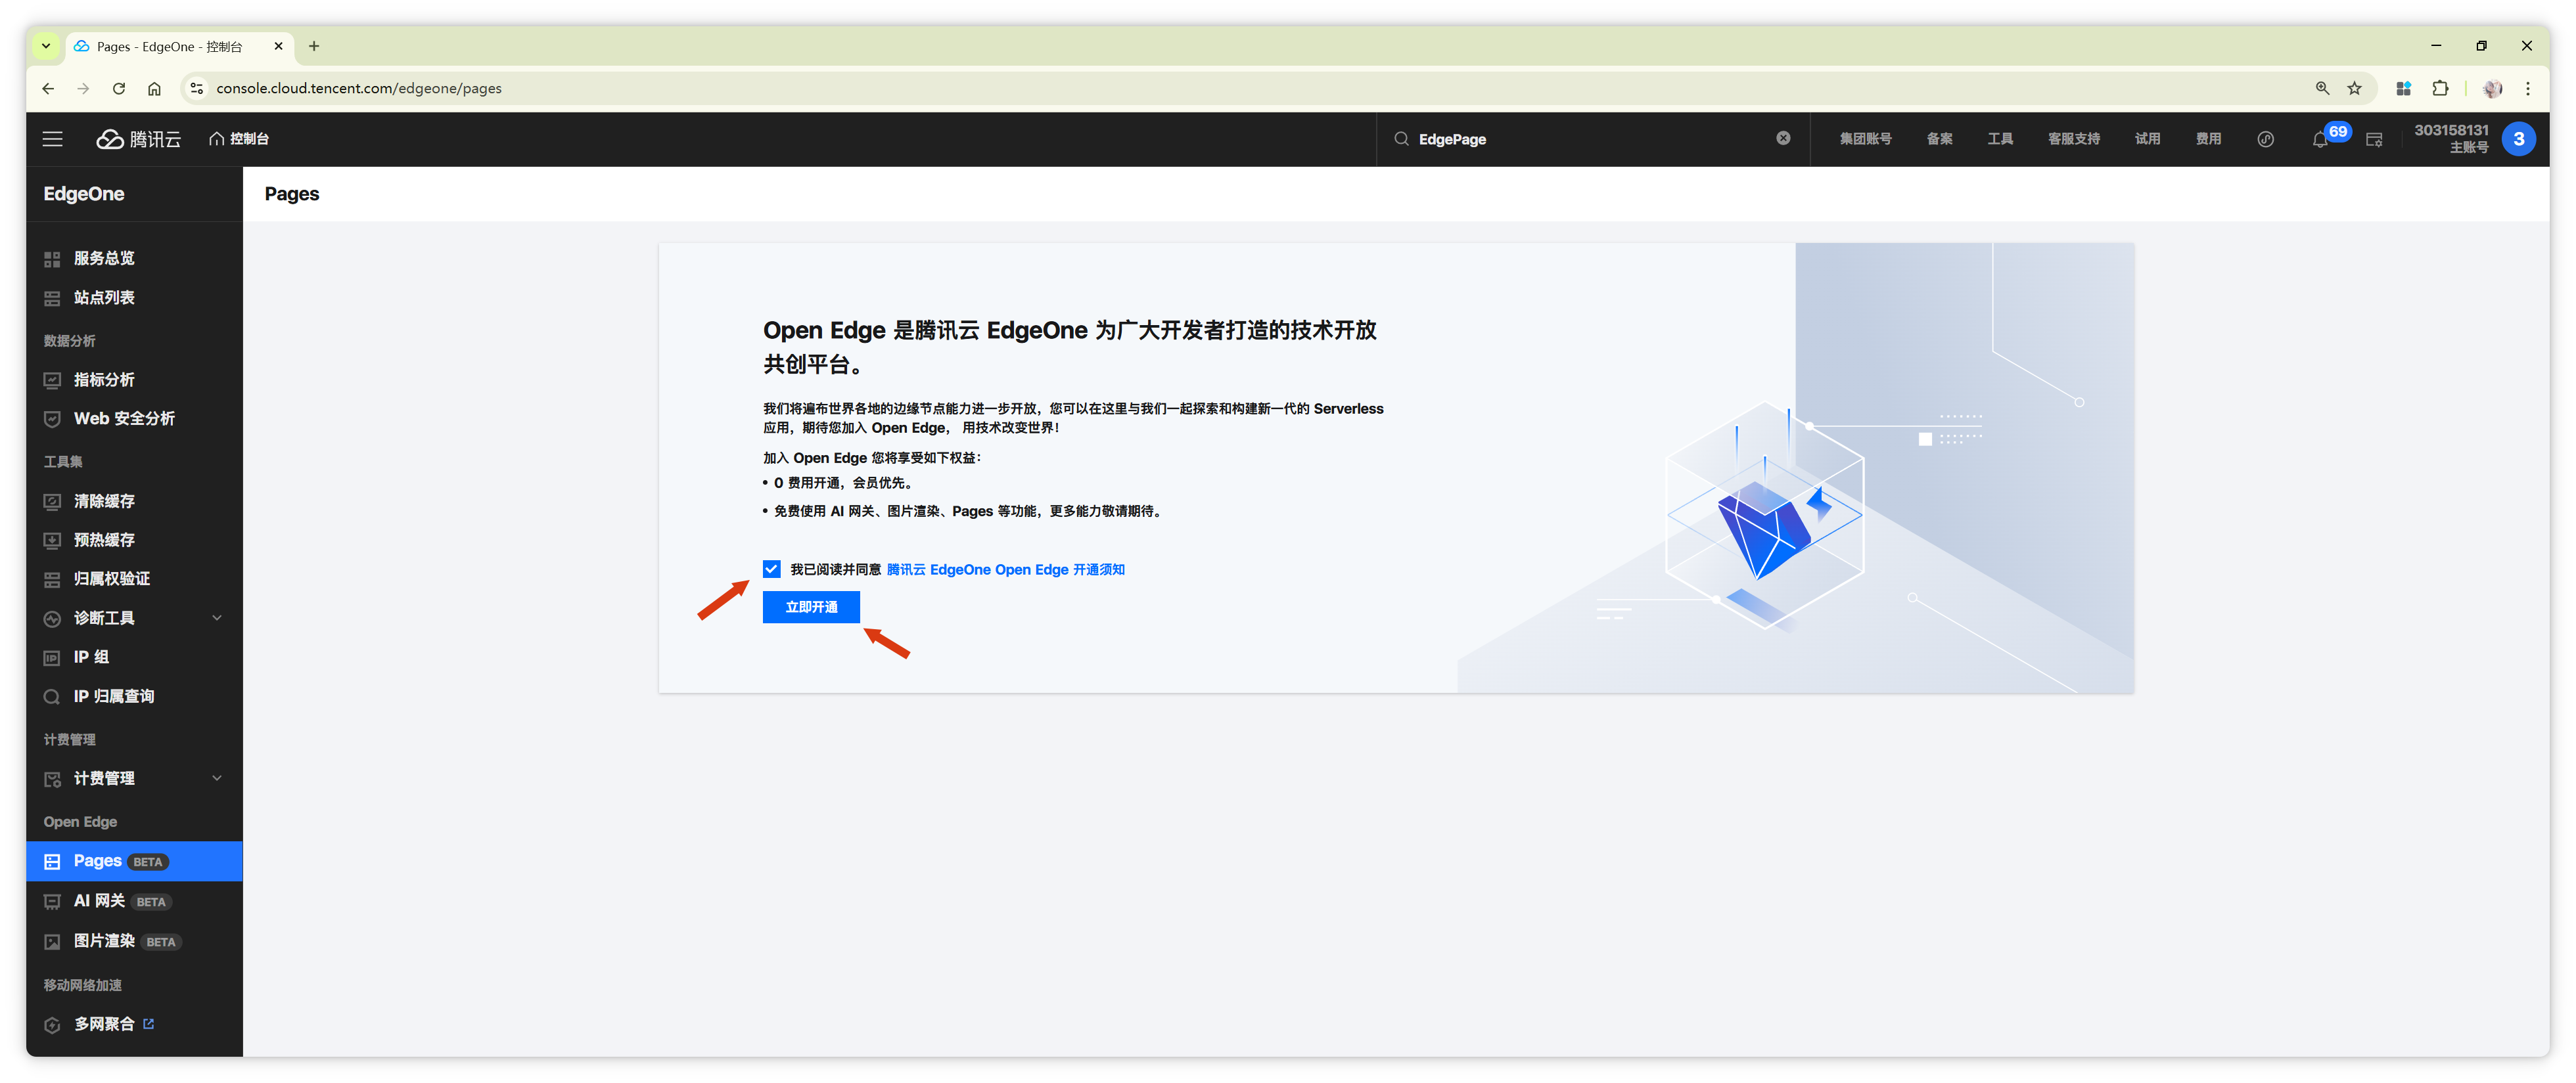Open the message card icon beside bell
Viewport: 2576px width, 1083px height.
2374,140
